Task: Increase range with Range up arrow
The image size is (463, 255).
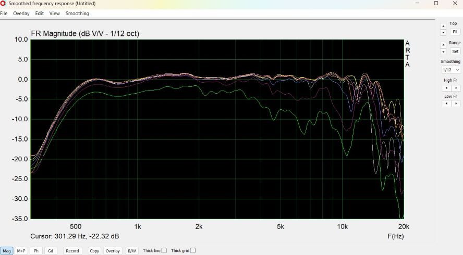Action: pos(443,45)
